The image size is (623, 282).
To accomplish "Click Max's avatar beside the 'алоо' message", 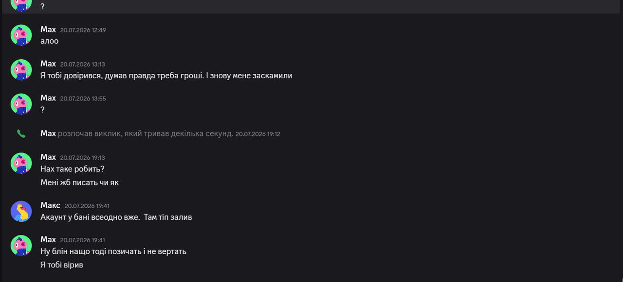I will (x=21, y=35).
